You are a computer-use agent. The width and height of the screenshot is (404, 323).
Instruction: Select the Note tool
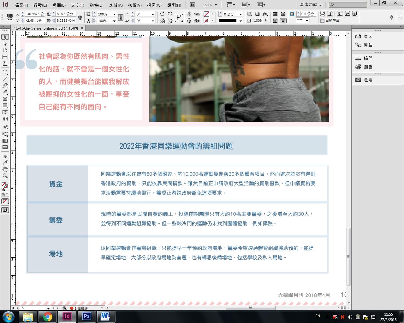(x=5, y=156)
